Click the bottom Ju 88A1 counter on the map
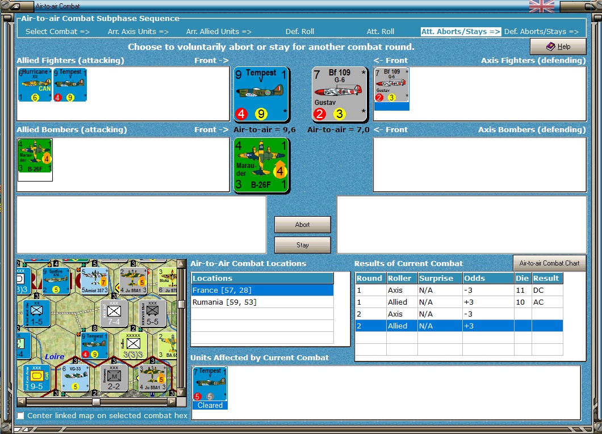The height and width of the screenshot is (434, 602). click(152, 378)
